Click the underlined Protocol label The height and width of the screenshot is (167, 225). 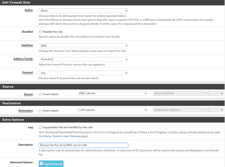pos(28,73)
